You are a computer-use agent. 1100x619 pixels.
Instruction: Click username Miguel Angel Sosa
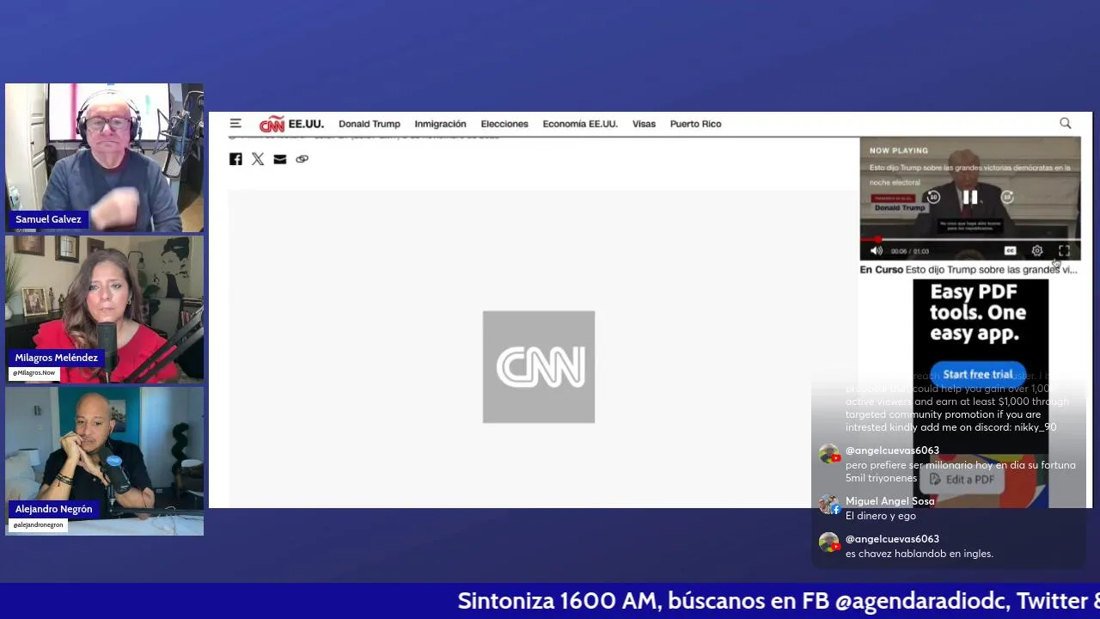pyautogui.click(x=889, y=501)
